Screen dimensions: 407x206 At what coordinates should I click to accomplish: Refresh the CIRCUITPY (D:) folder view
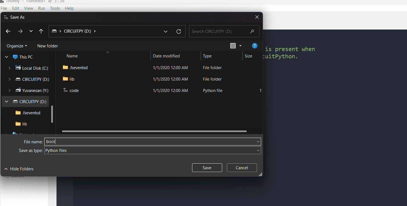pyautogui.click(x=178, y=31)
